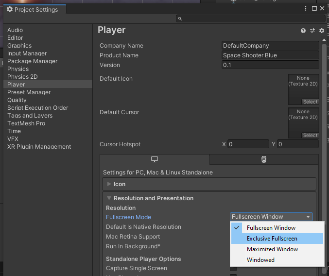Click the Run In Background label

coord(133,246)
